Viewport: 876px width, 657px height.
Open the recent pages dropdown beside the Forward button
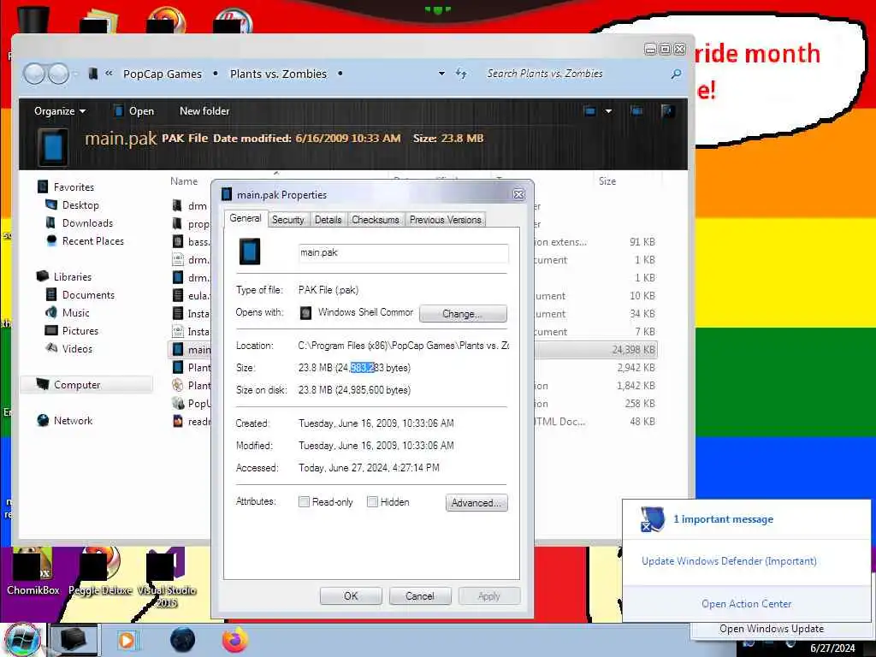pyautogui.click(x=75, y=74)
